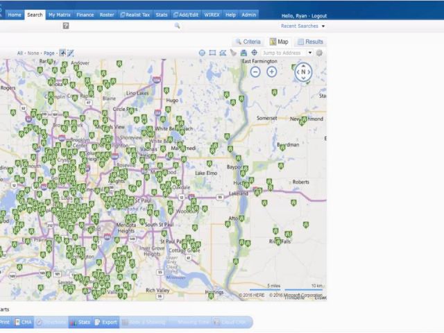Screen dimensions: 444x333
Task: Select the polygon draw tool
Action: 223,53
